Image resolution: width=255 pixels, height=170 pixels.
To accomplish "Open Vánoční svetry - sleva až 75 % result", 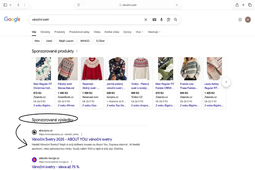I will coord(55,167).
